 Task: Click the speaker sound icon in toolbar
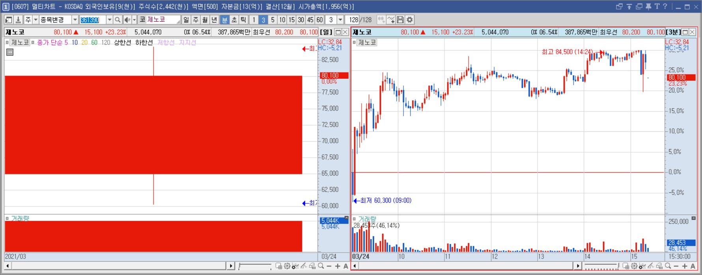point(127,20)
